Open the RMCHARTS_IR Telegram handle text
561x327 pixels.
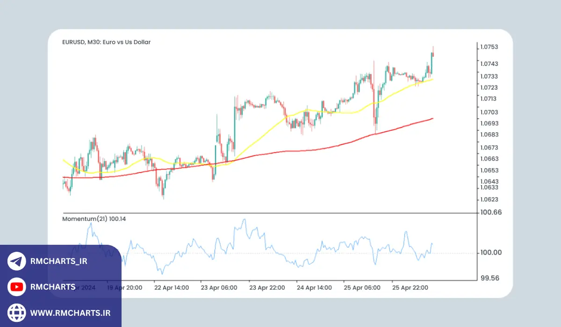(x=59, y=261)
